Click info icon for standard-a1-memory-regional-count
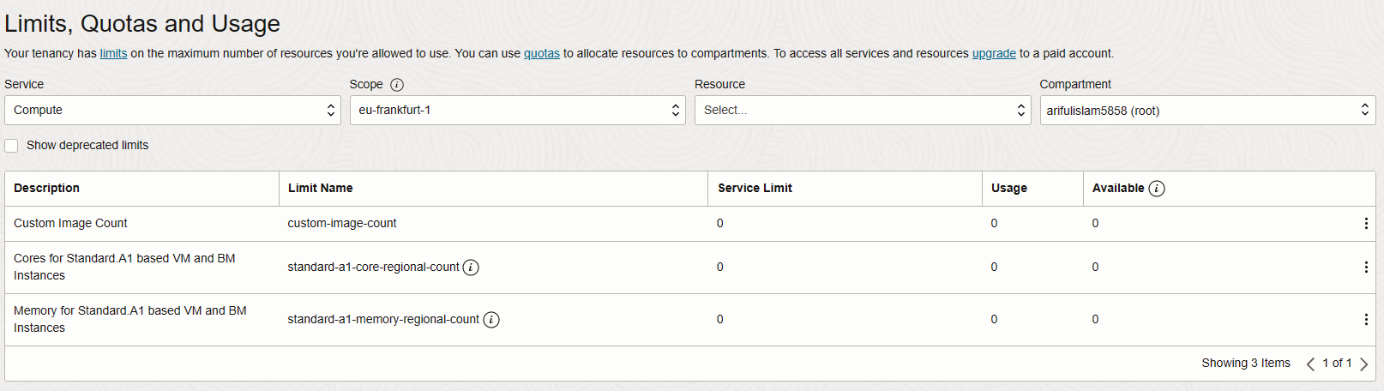The height and width of the screenshot is (391, 1384). (490, 320)
